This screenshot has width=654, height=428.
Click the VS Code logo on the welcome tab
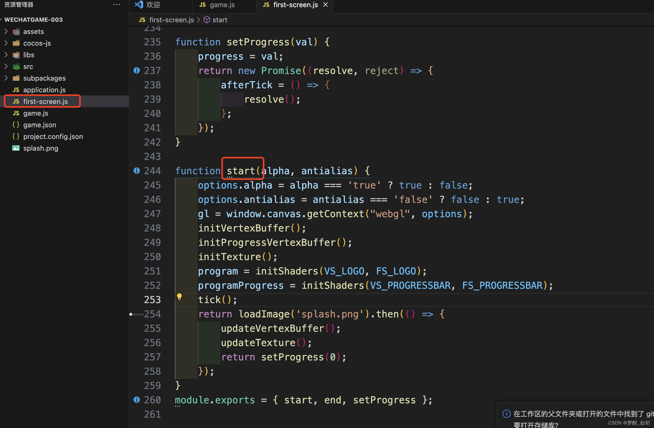coord(139,5)
